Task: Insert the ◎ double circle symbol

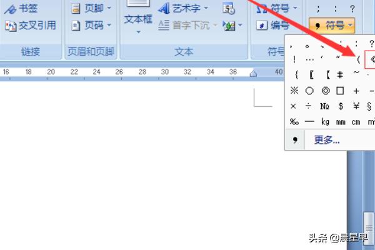Action: (325, 90)
